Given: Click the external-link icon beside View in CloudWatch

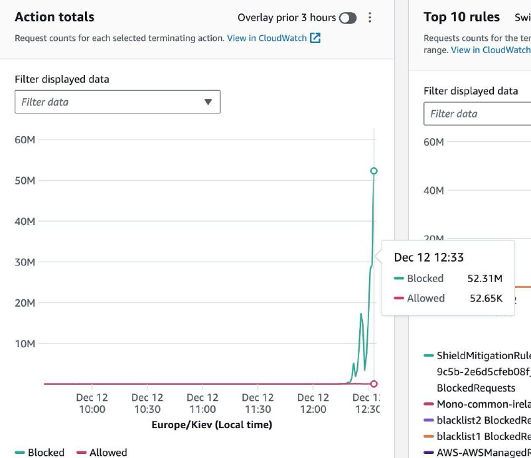Looking at the screenshot, I should 315,38.
